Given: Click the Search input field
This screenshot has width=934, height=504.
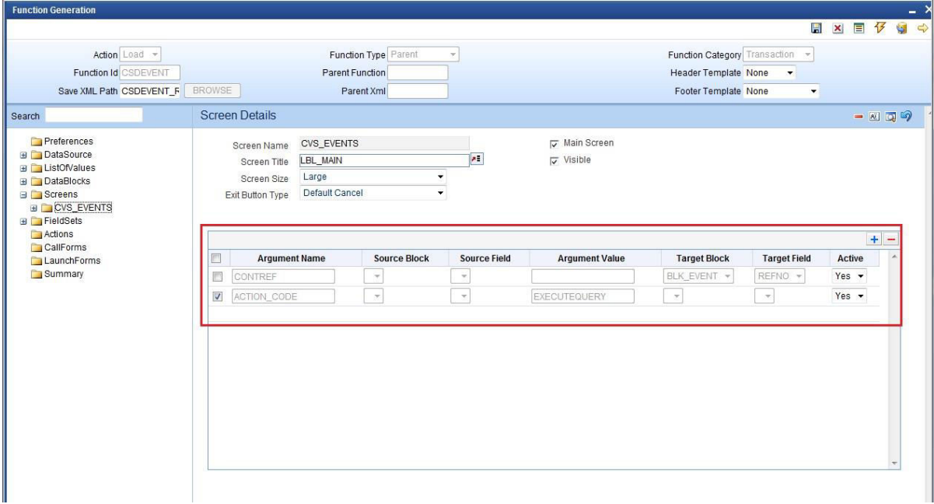Looking at the screenshot, I should pos(93,115).
